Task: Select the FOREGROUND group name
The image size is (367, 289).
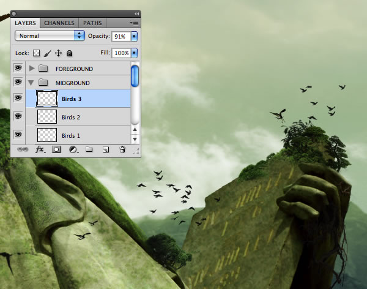Action: [x=74, y=69]
